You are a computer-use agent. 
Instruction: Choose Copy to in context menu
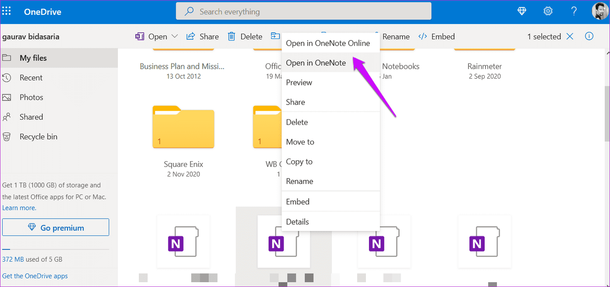(x=330, y=162)
